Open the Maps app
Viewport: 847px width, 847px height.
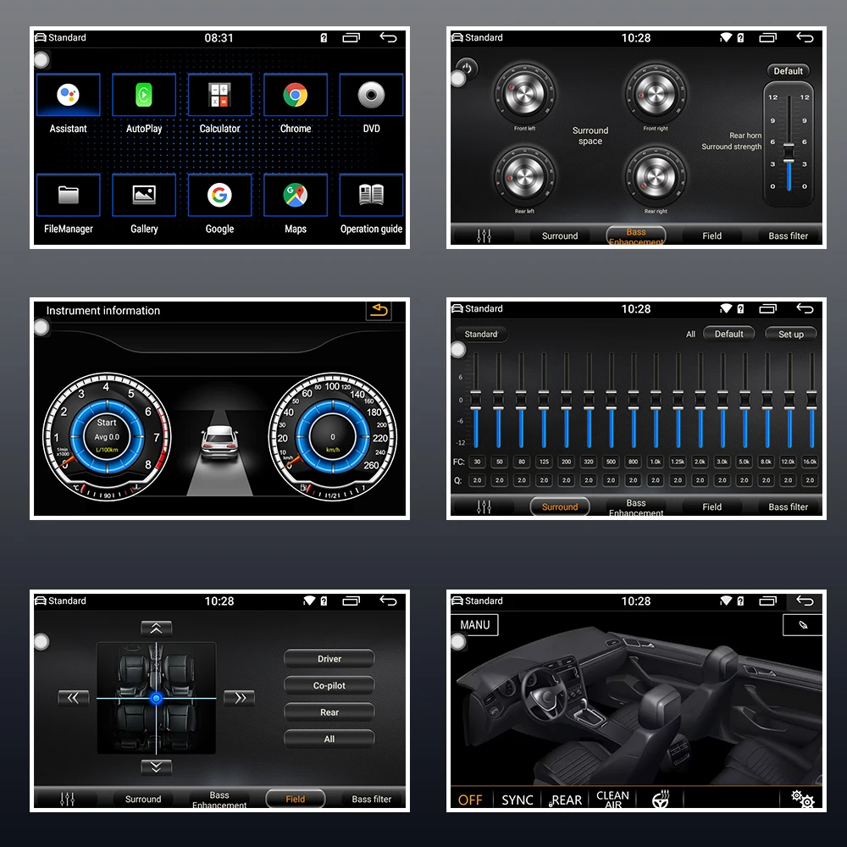[x=295, y=194]
